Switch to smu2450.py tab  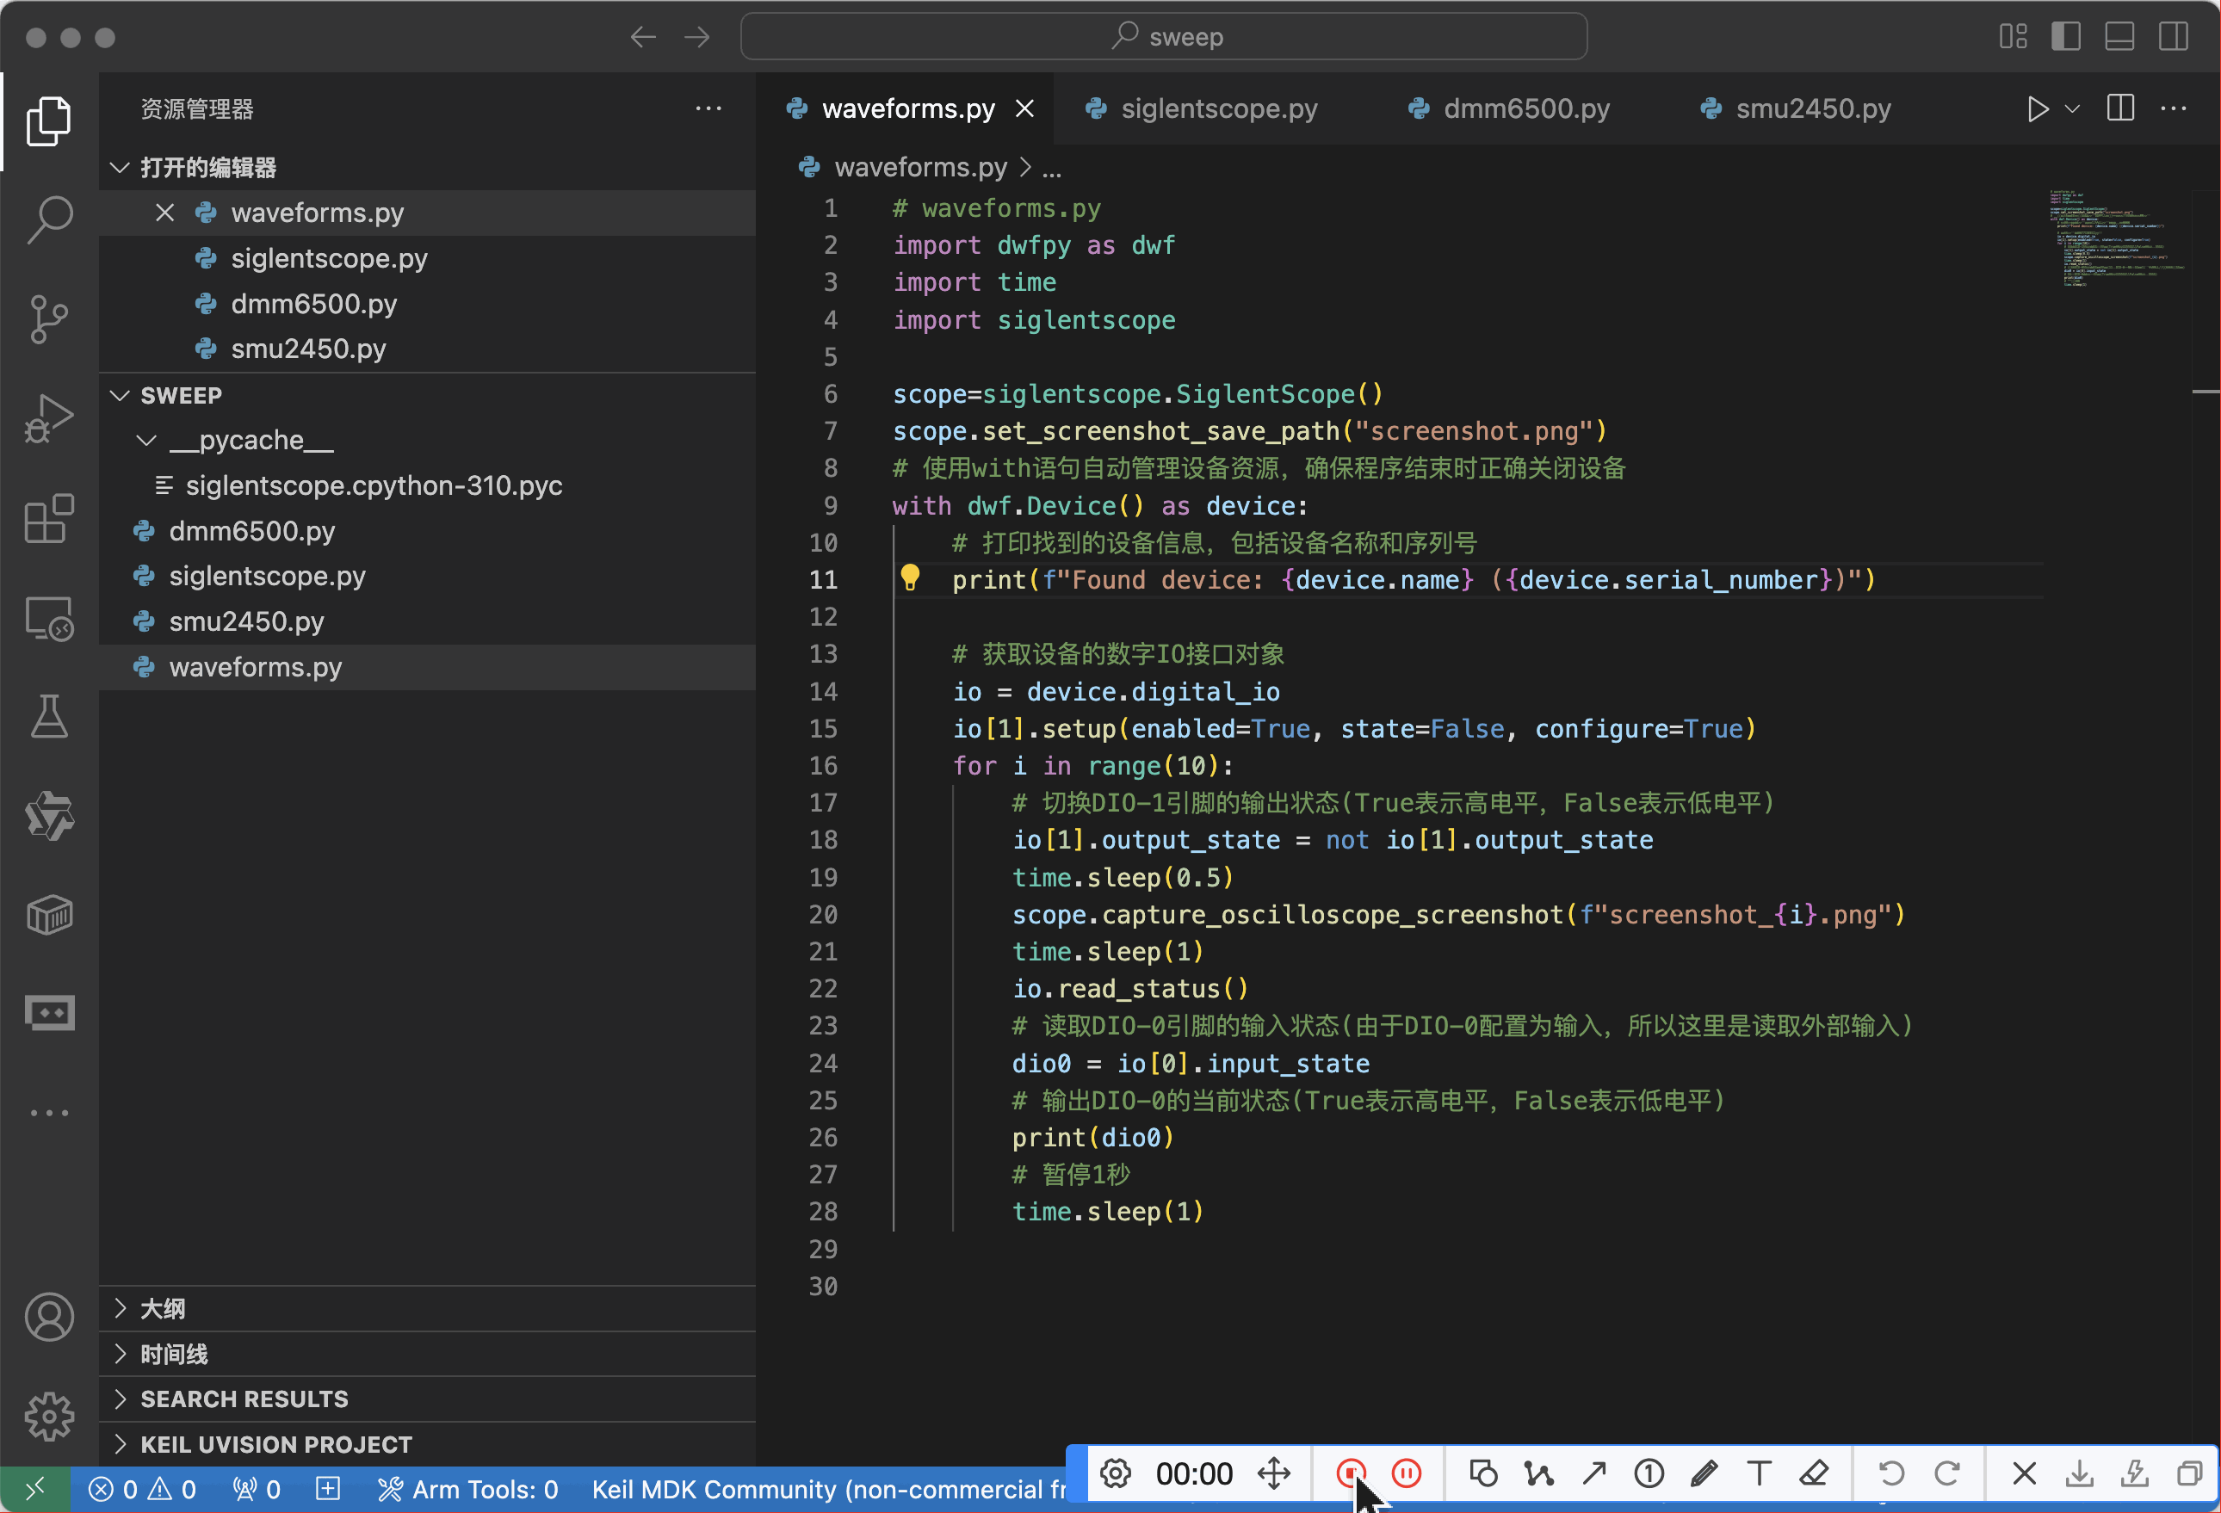point(1811,109)
